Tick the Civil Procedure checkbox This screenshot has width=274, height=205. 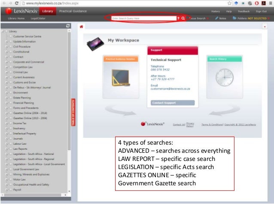tap(11, 47)
